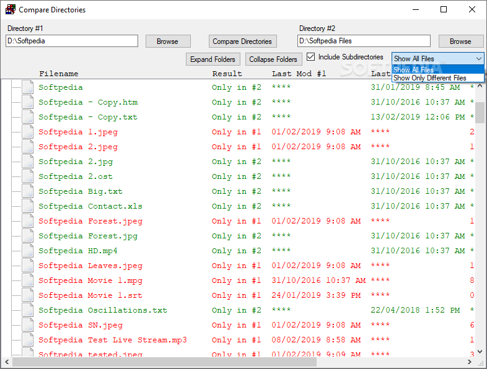Select the Softpedia Contact.xls file name
Screen dimensions: 487x369
click(x=90, y=206)
